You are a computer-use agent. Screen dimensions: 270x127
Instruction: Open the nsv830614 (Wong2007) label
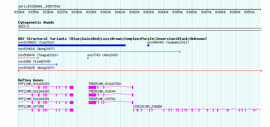point(36,49)
